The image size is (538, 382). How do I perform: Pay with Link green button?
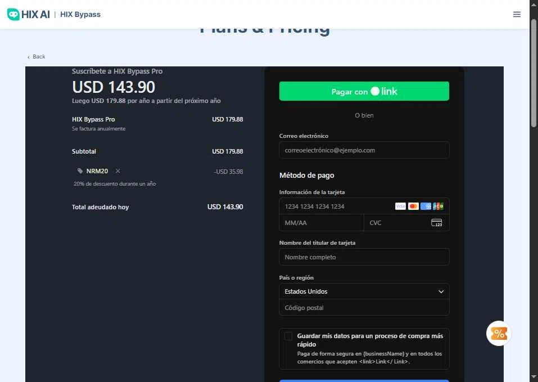[x=364, y=91]
